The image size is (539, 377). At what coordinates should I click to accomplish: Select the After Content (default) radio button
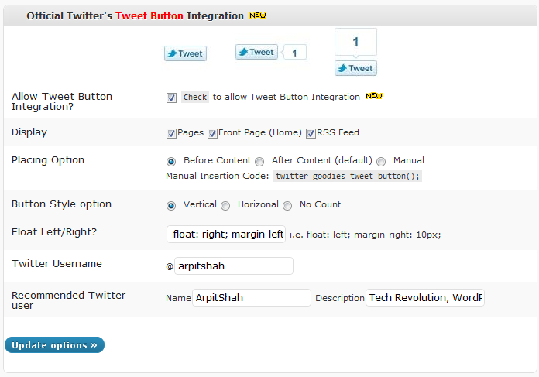[259, 161]
